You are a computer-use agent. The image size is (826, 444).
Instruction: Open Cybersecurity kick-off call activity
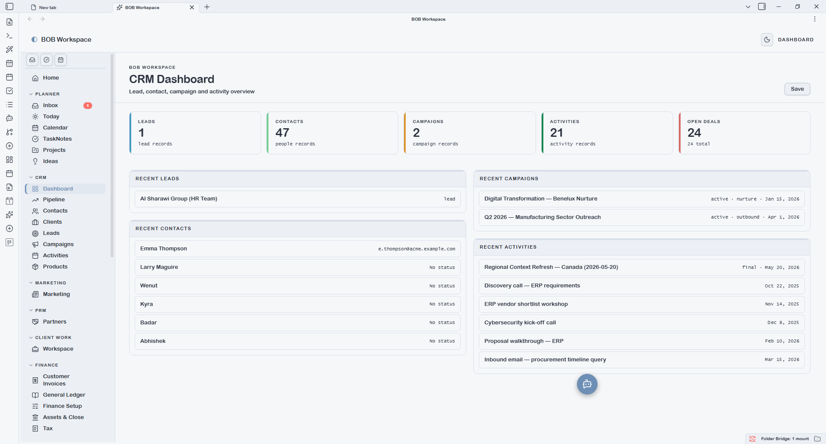(642, 323)
